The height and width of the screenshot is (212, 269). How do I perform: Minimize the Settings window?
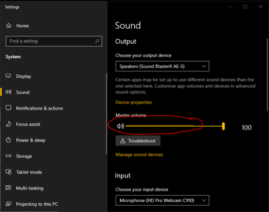coord(230,7)
